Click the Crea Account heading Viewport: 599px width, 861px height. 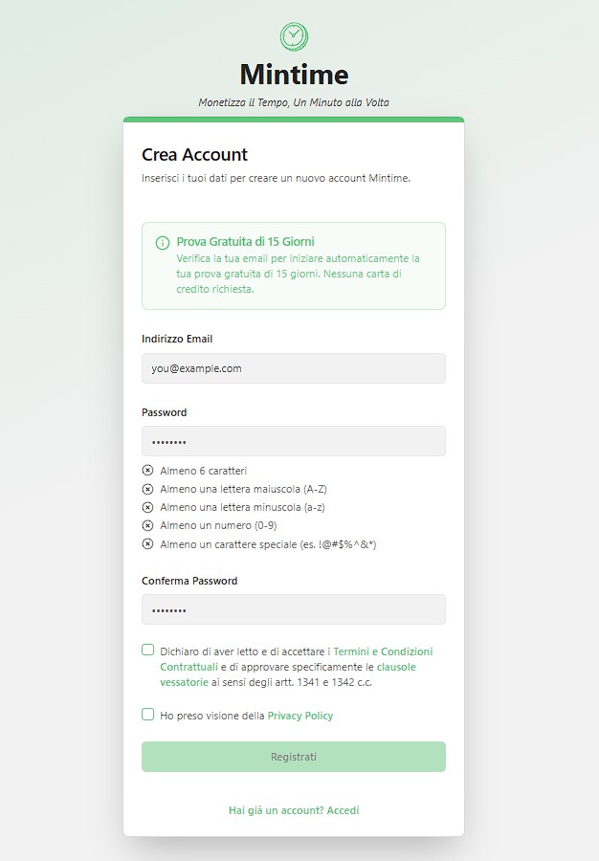(x=194, y=155)
